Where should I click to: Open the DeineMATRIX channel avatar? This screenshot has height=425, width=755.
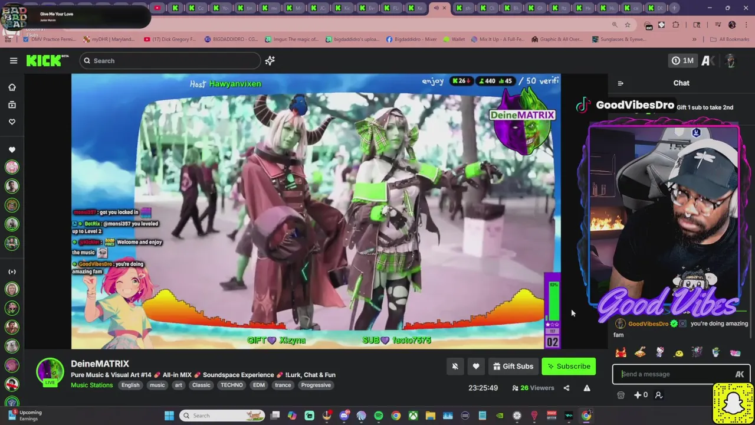(x=50, y=371)
